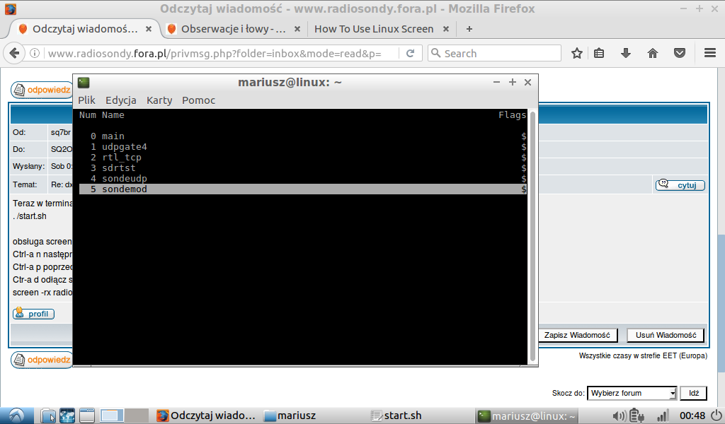Close the 'How To Use Linux Screen' tab

446,29
